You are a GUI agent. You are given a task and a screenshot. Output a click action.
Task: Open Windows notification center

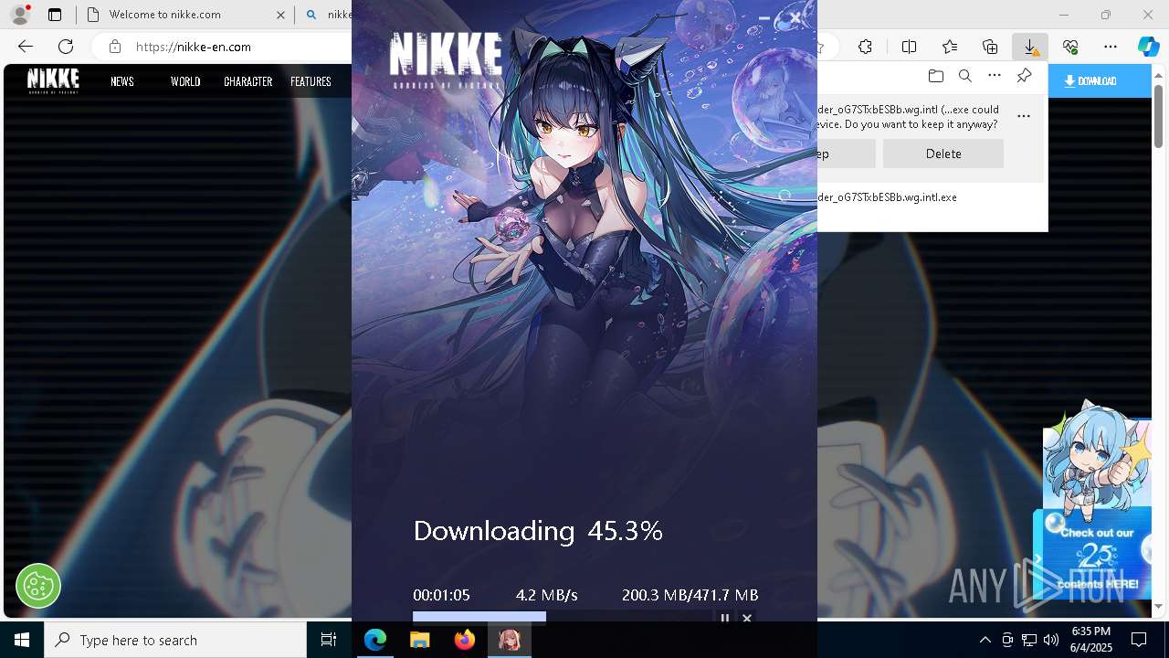tap(1139, 640)
